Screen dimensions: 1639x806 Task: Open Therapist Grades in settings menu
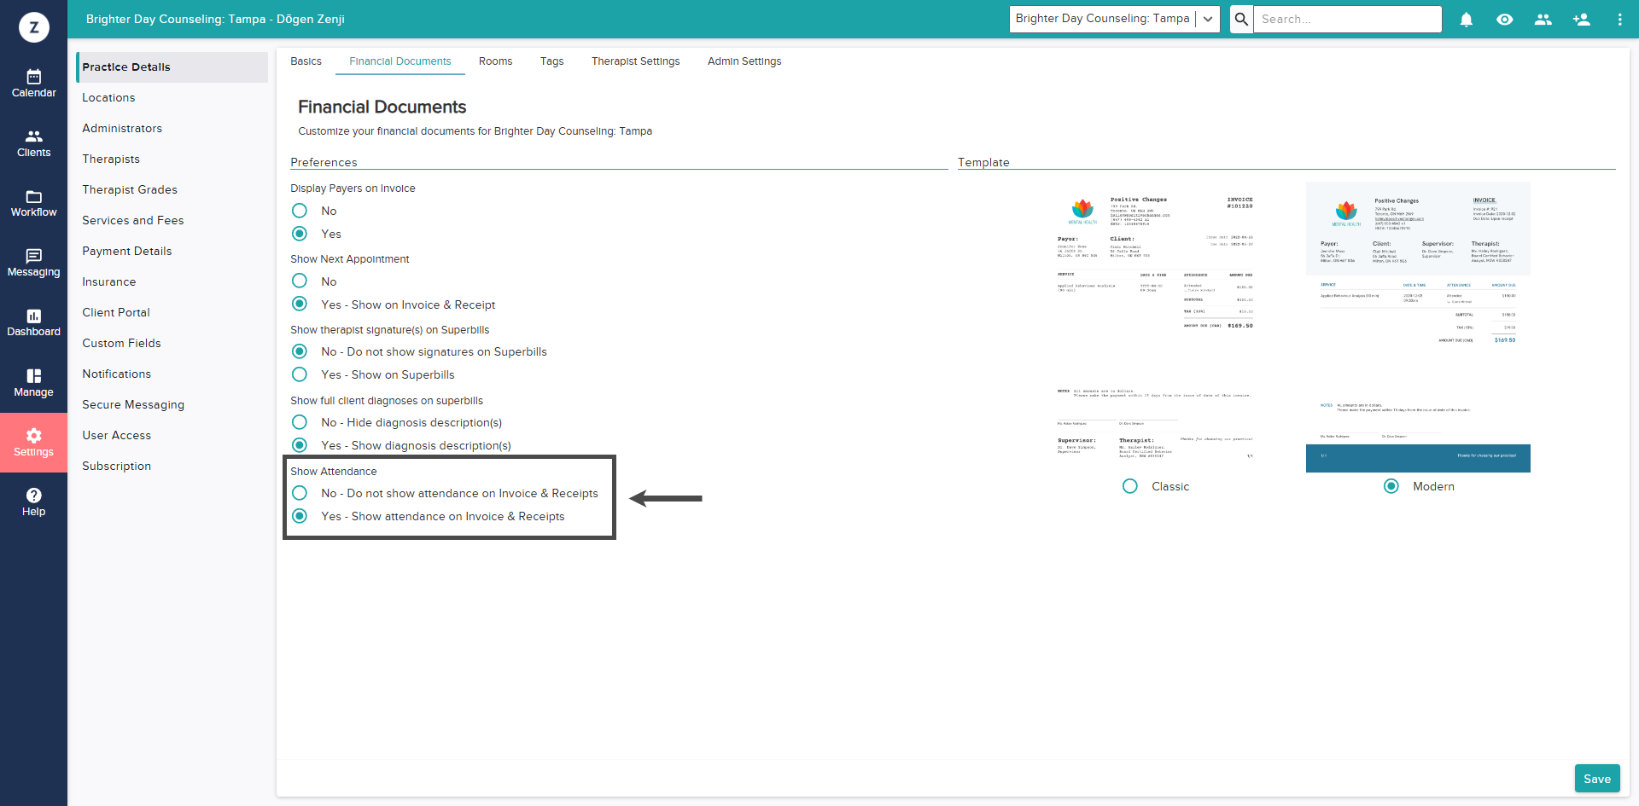(172, 190)
